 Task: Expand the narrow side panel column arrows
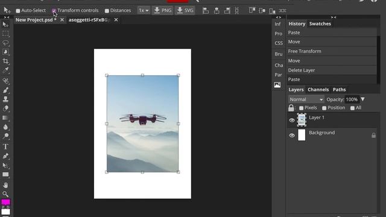tap(279, 17)
